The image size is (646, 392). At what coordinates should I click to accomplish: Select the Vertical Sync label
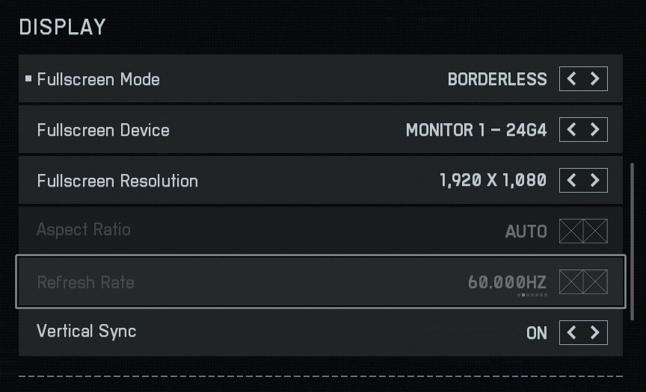click(x=87, y=331)
